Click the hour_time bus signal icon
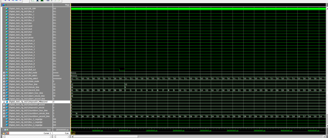328x138 pixels. (x=7, y=84)
